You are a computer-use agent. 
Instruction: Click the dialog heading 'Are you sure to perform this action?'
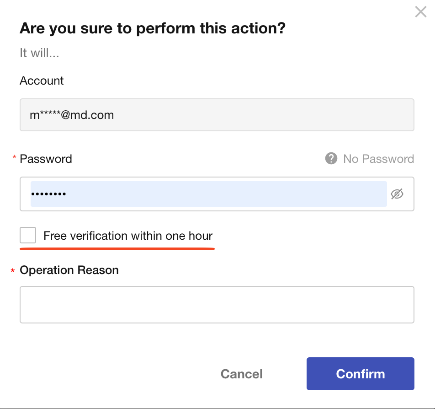pyautogui.click(x=153, y=28)
